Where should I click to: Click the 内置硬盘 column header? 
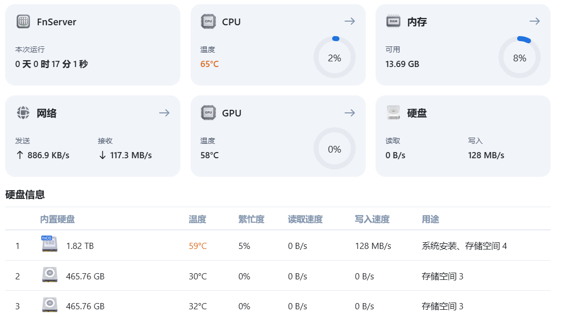tap(57, 220)
